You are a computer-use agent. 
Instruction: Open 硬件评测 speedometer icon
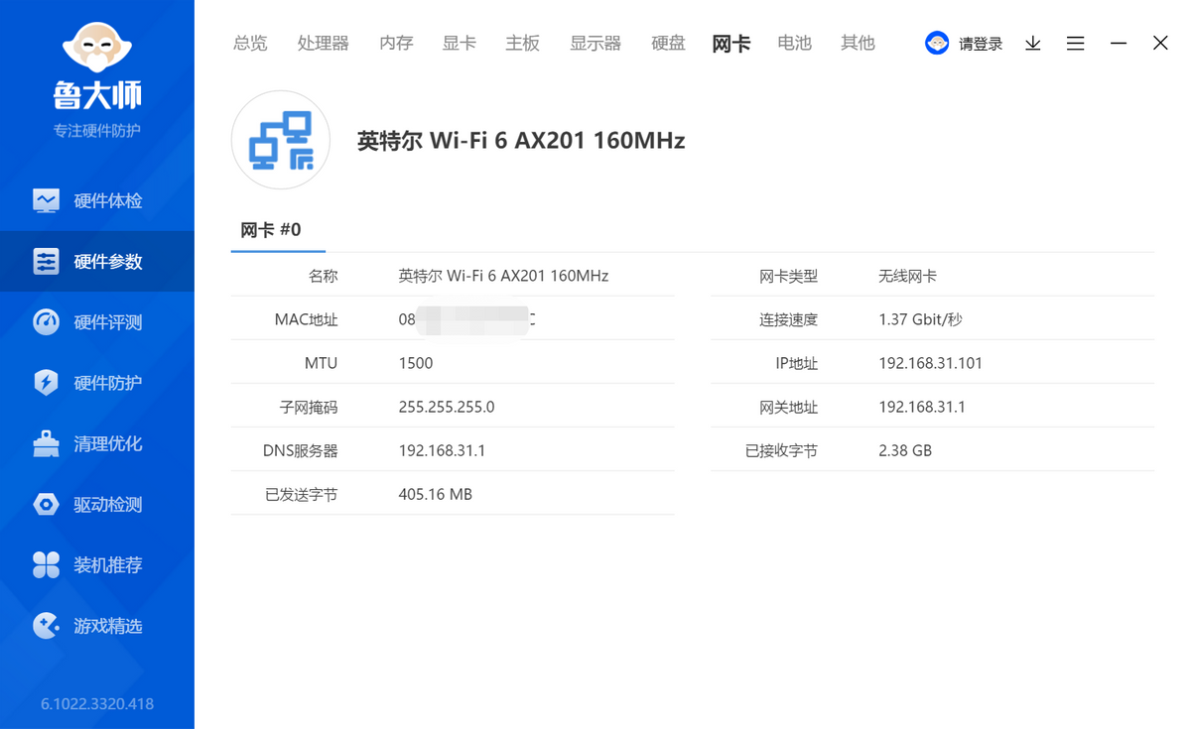click(46, 322)
